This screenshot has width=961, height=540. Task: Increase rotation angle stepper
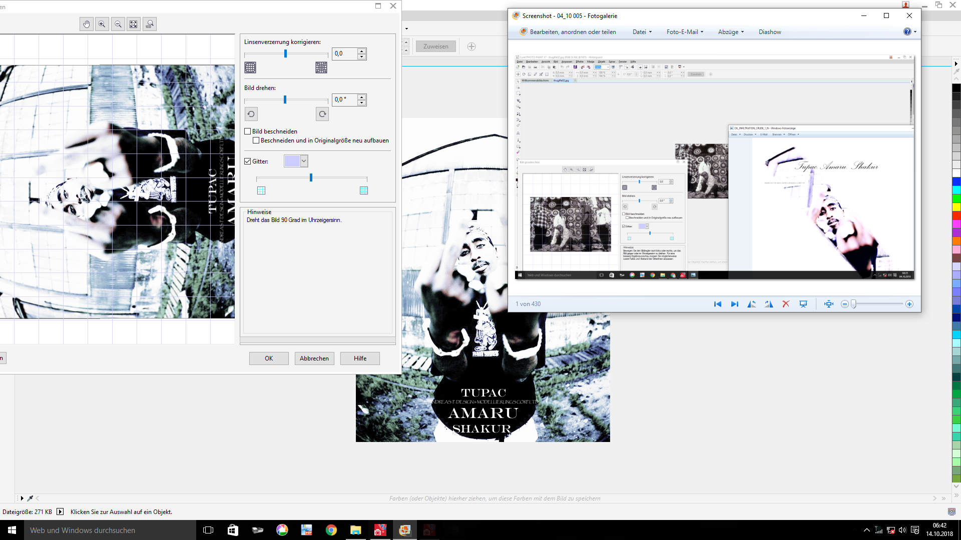pos(362,97)
